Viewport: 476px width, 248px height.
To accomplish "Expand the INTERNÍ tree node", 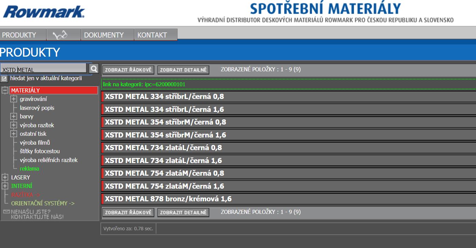I will tap(5, 186).
